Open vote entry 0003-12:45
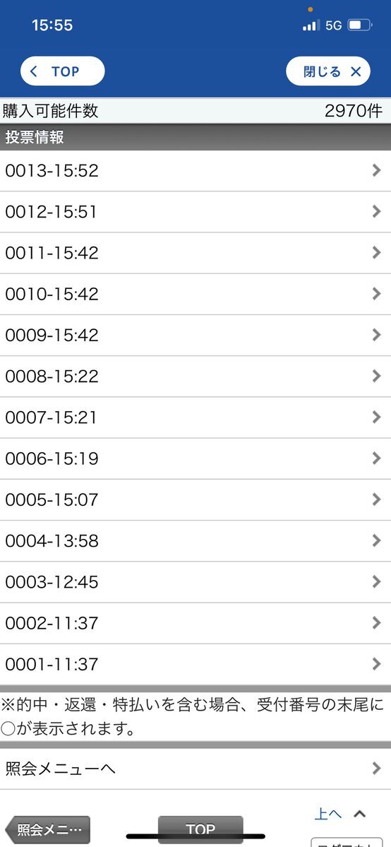 [x=195, y=582]
